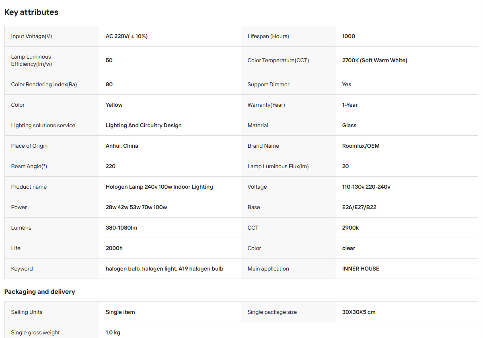Select the Color Rendering Index(Ra) label
The width and height of the screenshot is (483, 338).
click(x=44, y=84)
